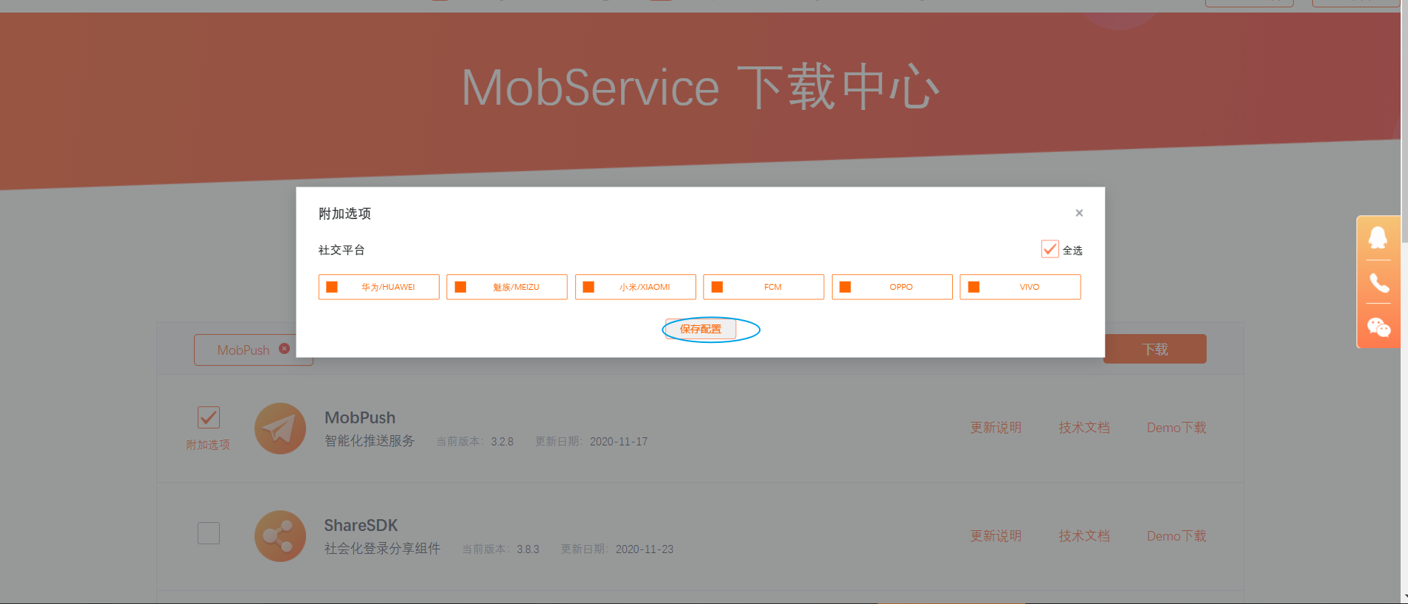Close the 附加选项 dialog
This screenshot has height=604, width=1408.
click(x=1079, y=213)
